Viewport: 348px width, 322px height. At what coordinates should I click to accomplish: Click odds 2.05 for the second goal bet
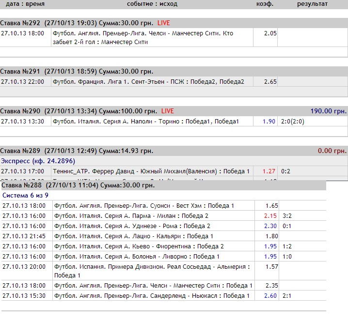coord(270,33)
